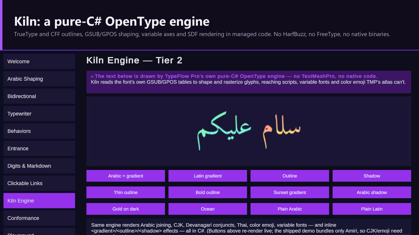Choose the Outline effect button
Image resolution: width=419 pixels, height=235 pixels.
[290, 176]
